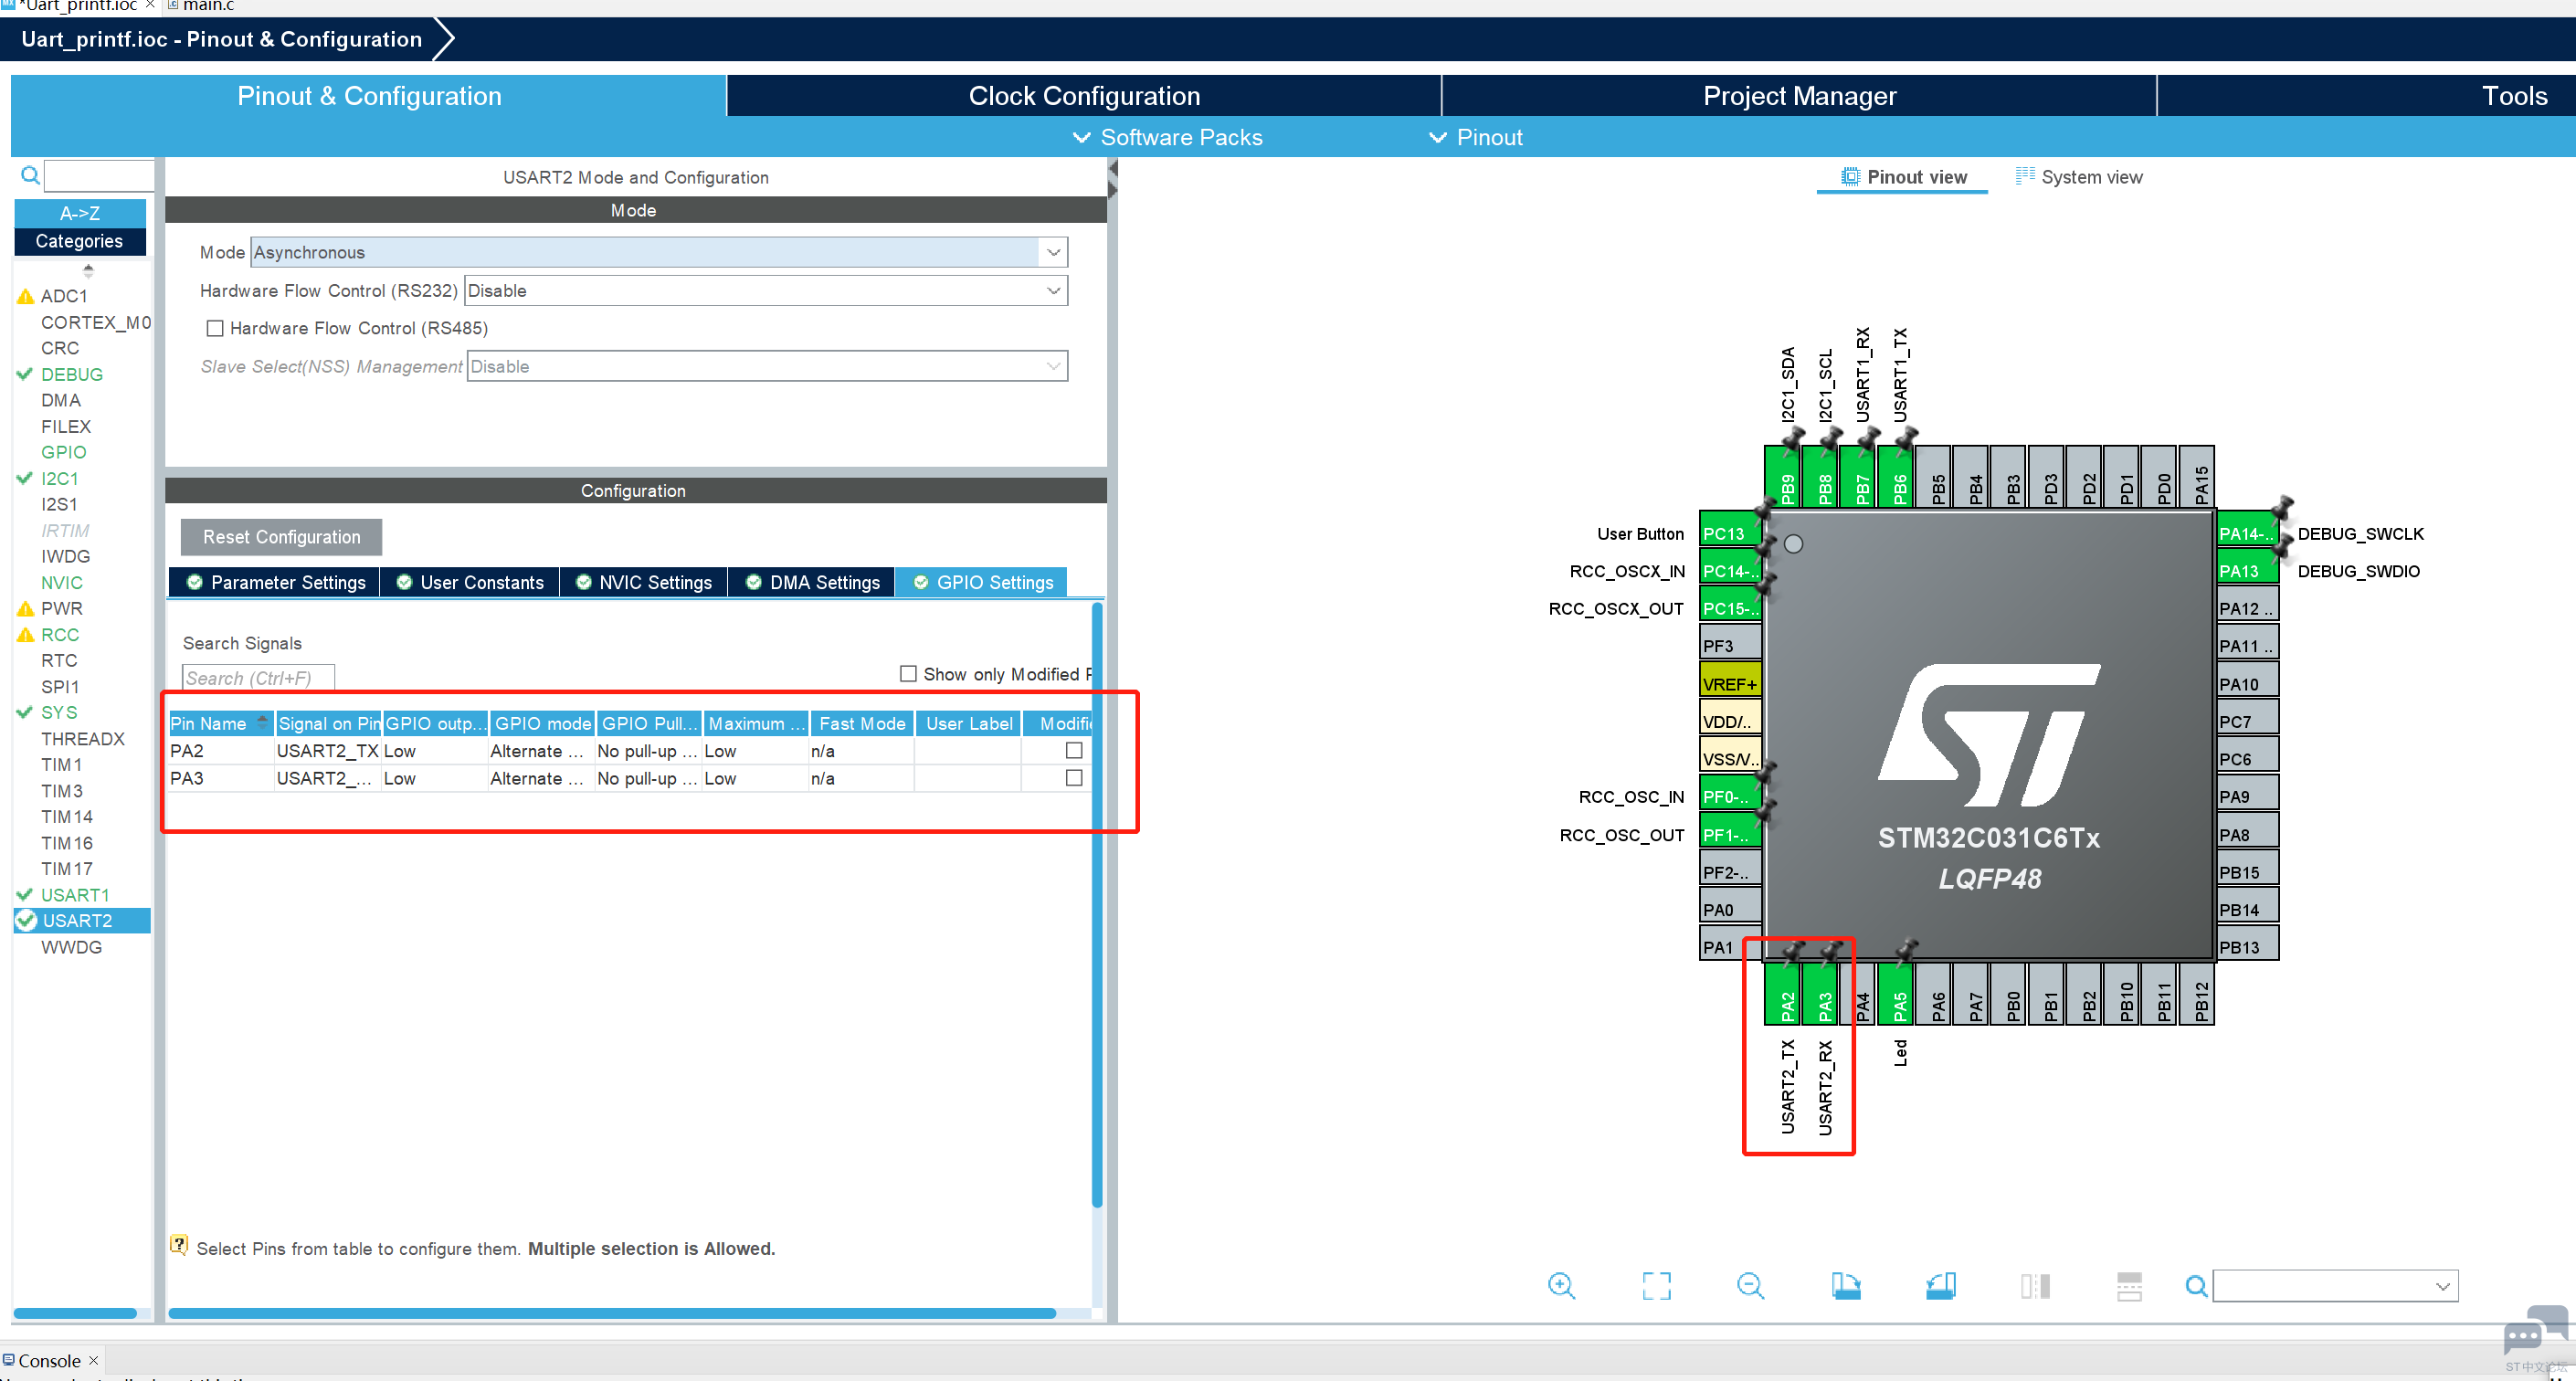
Task: Click the zoom in icon under the chip view
Action: pyautogui.click(x=1561, y=1285)
